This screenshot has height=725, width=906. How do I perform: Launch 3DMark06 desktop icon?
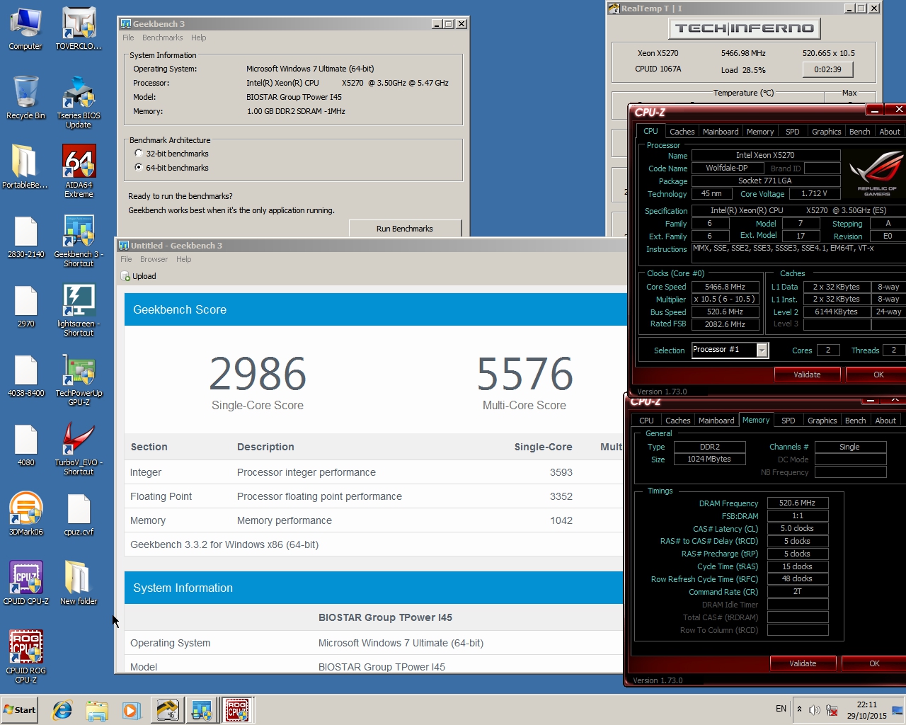coord(25,514)
